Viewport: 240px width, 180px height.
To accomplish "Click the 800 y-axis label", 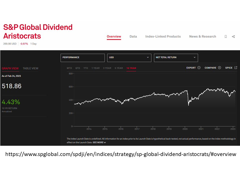I will (70, 73).
